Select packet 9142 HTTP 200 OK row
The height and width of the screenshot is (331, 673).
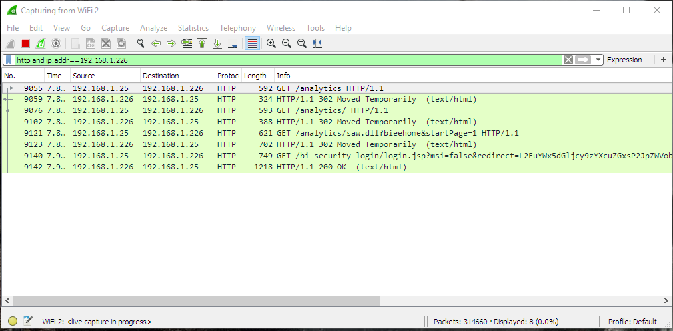pos(333,167)
